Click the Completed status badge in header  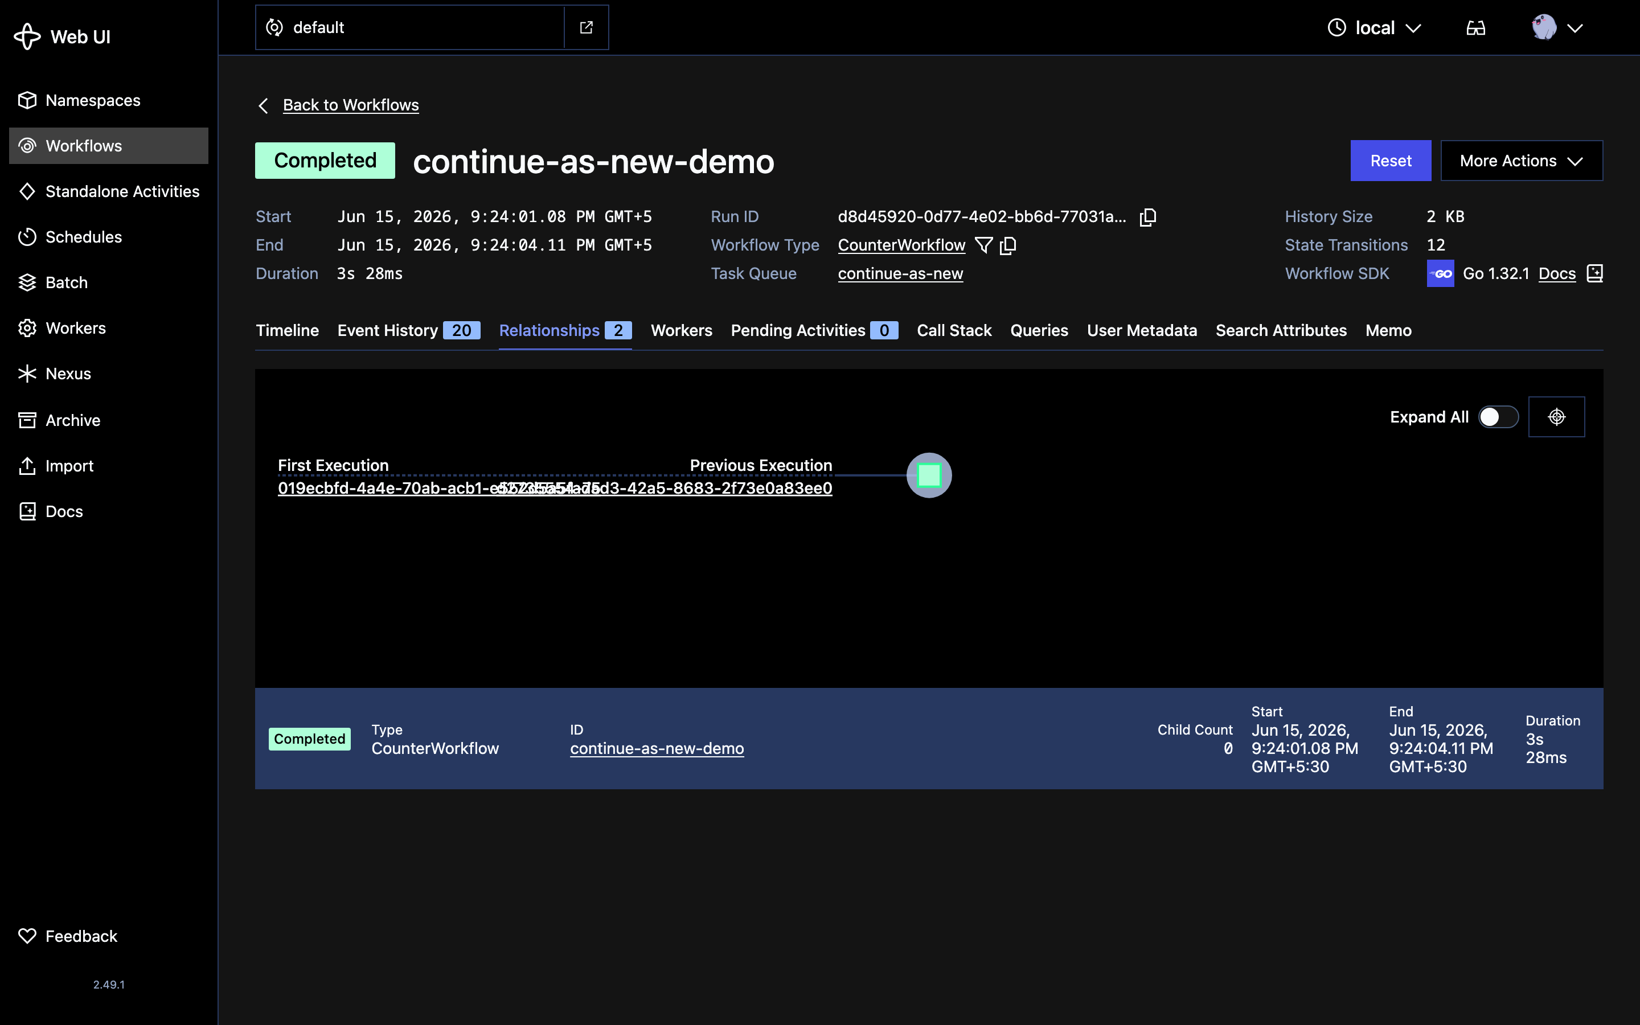(325, 161)
